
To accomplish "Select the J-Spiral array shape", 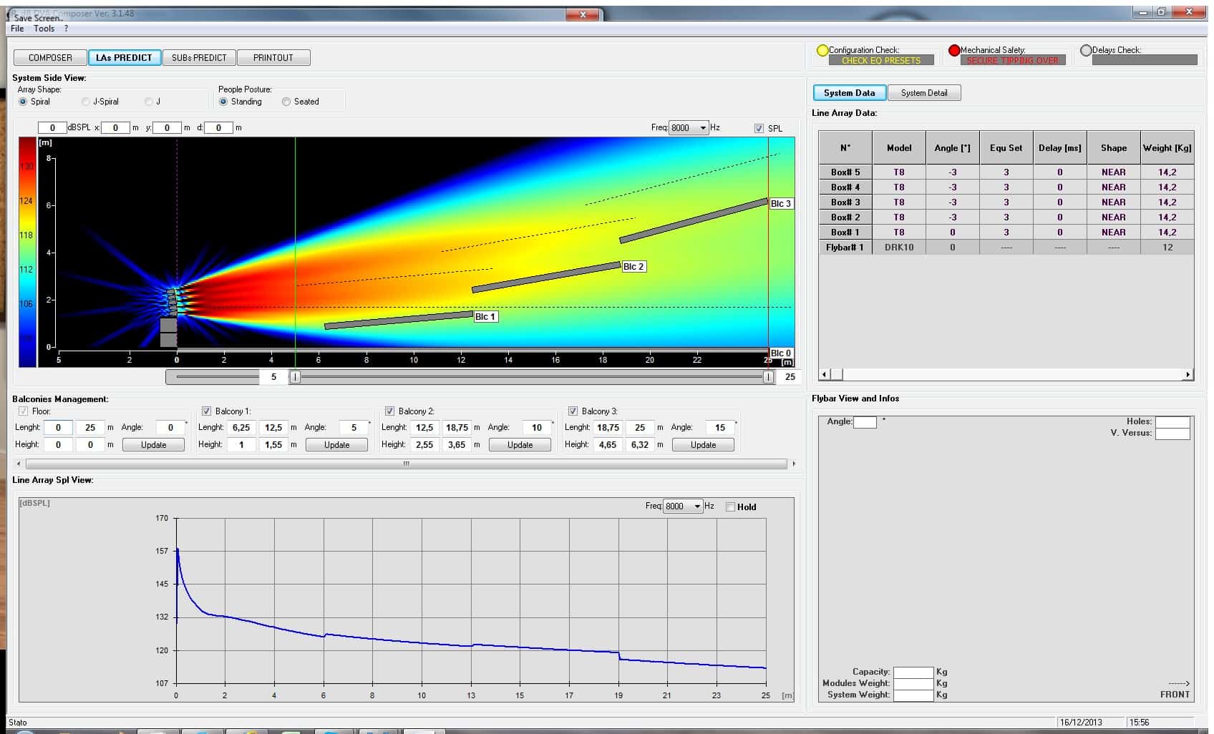I will click(86, 102).
